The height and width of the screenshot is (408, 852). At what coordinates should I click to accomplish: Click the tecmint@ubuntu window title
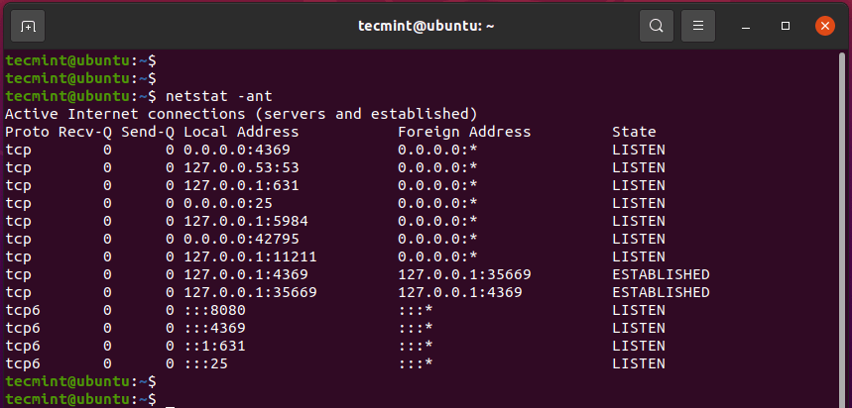426,25
